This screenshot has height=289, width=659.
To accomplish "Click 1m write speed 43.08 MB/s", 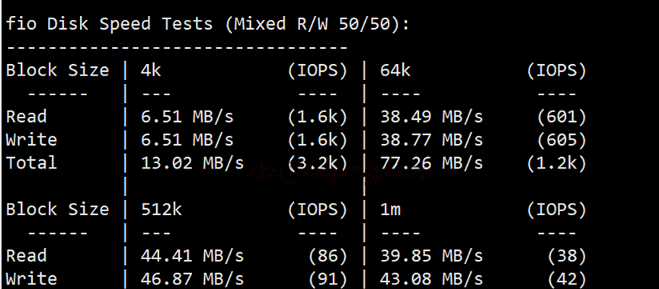I will (432, 279).
